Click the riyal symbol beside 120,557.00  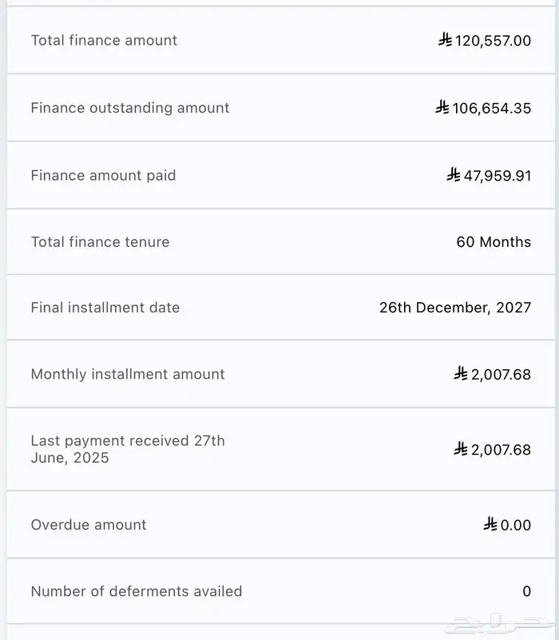point(446,40)
